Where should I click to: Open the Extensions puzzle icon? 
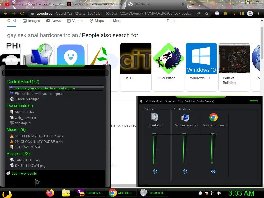[225, 13]
